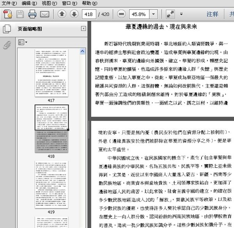234x228 pixels.
Task: Click the heading 華夏邊緣的過去、現在與未來
Action: [x=161, y=27]
